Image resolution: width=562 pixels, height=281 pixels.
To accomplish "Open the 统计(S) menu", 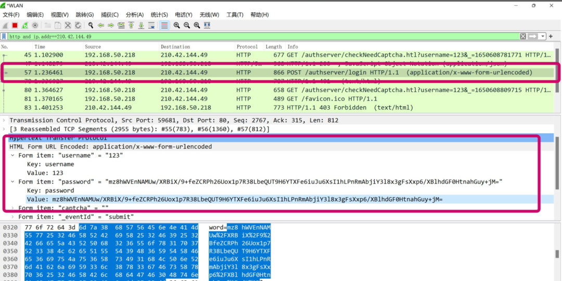I will 159,15.
